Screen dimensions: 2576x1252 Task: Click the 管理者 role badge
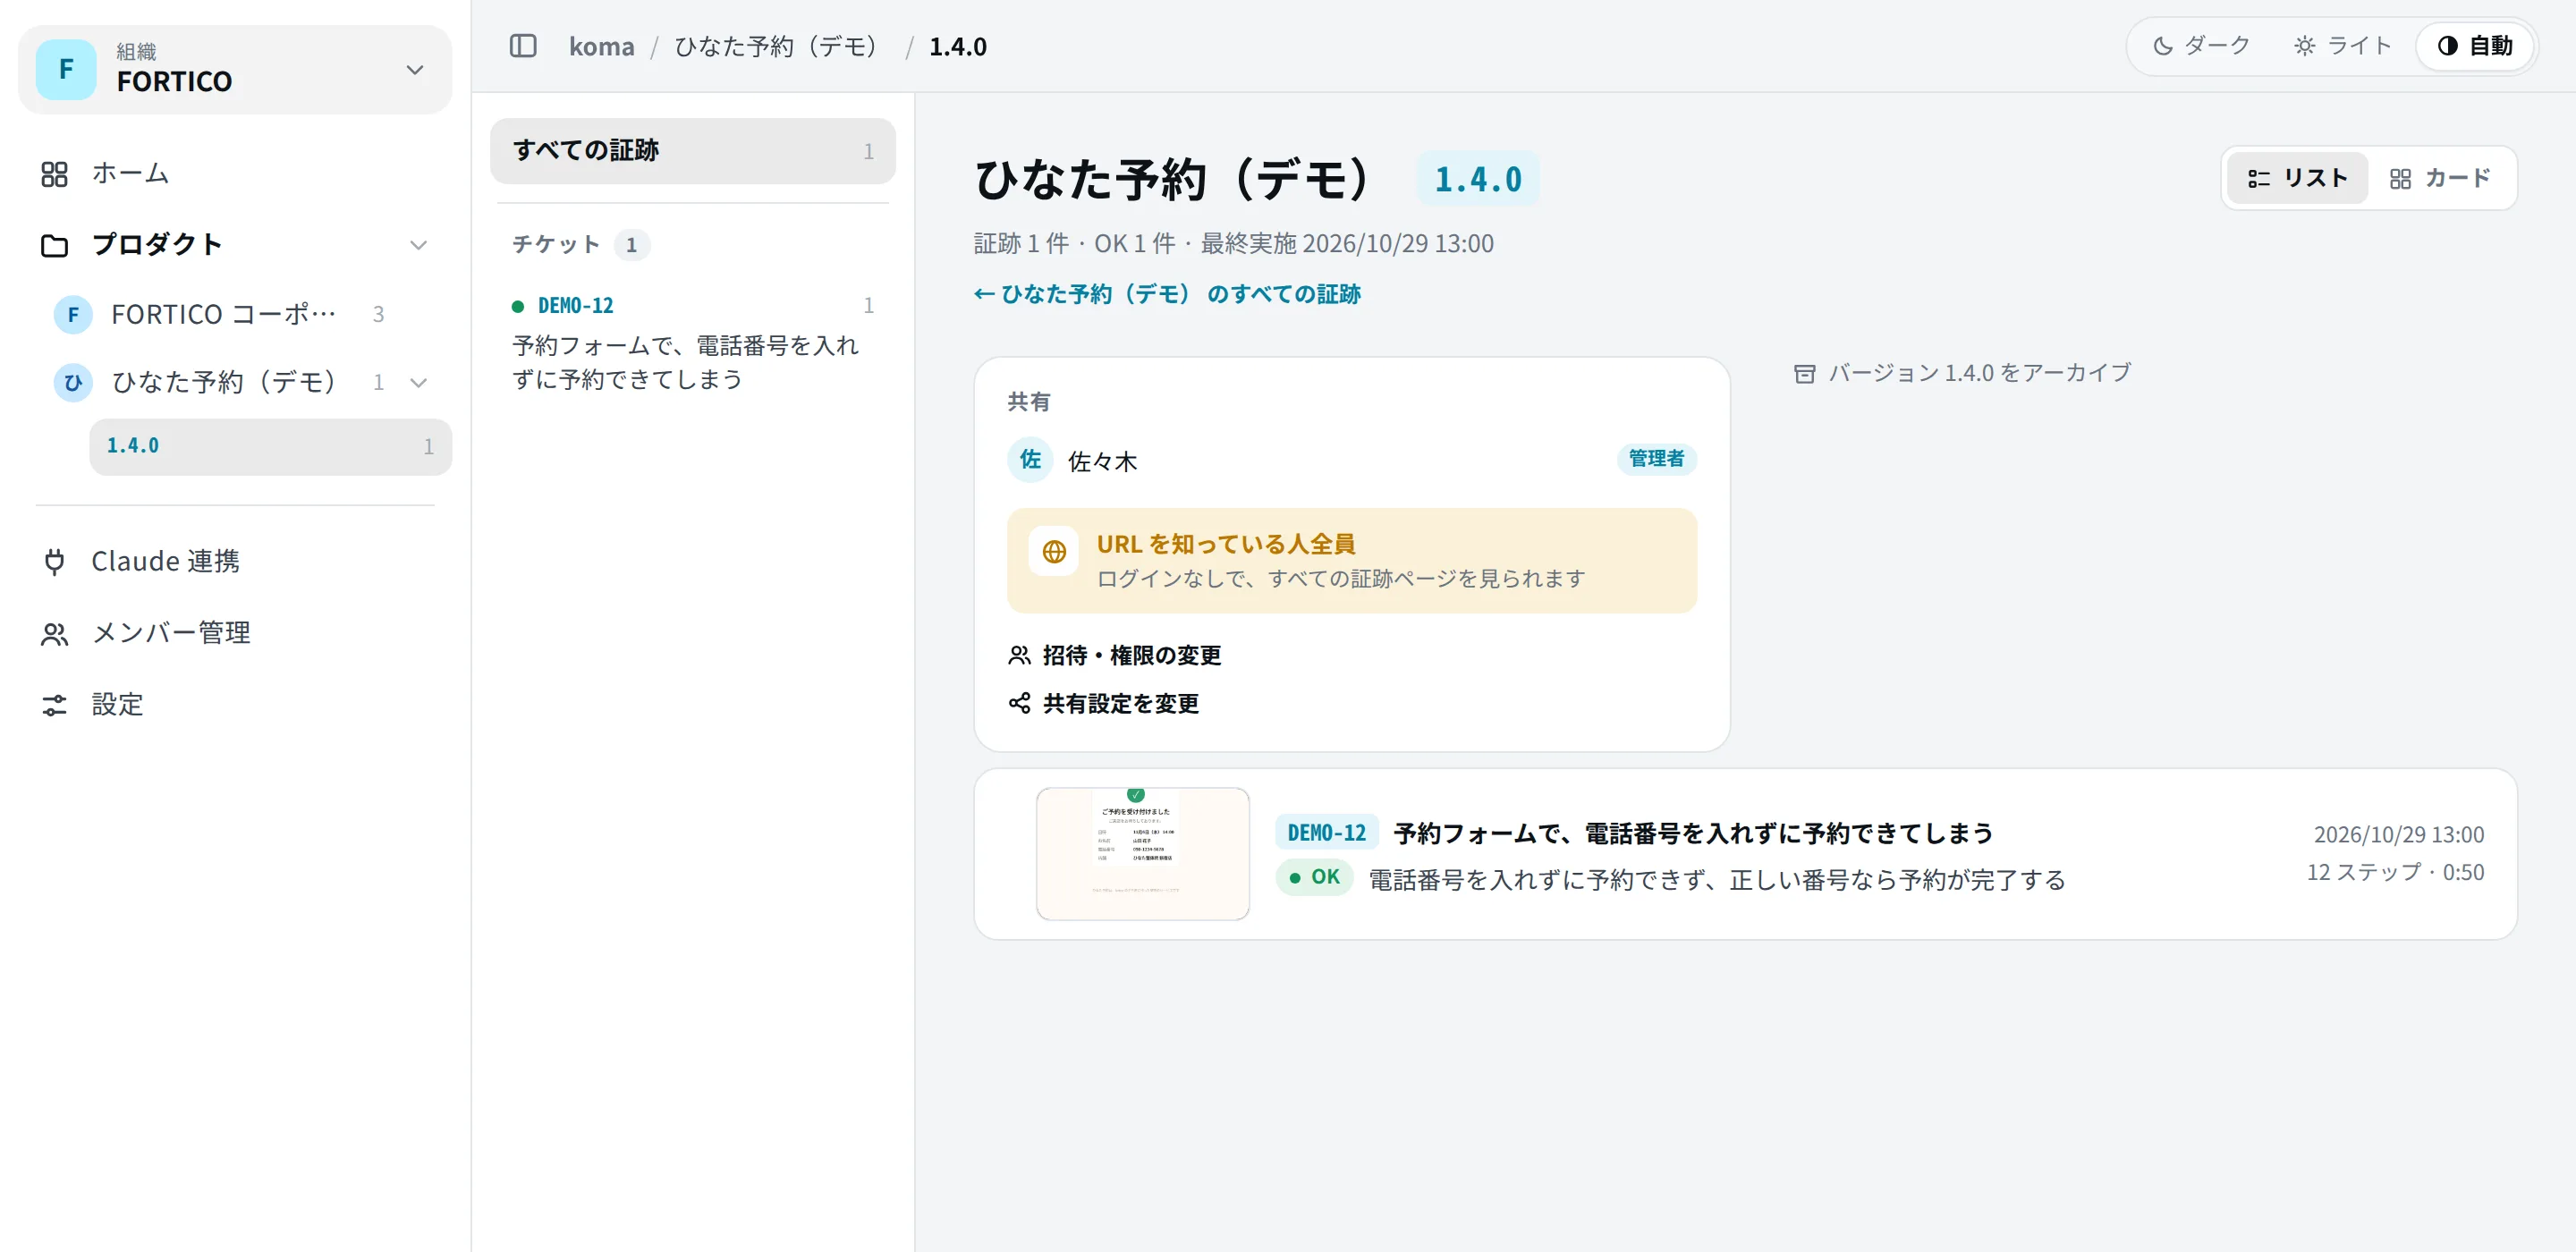(x=1656, y=458)
